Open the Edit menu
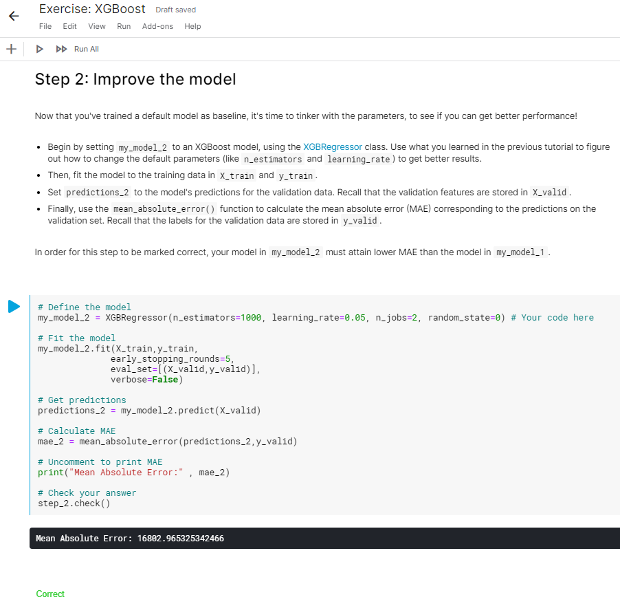This screenshot has width=620, height=606. (x=69, y=26)
